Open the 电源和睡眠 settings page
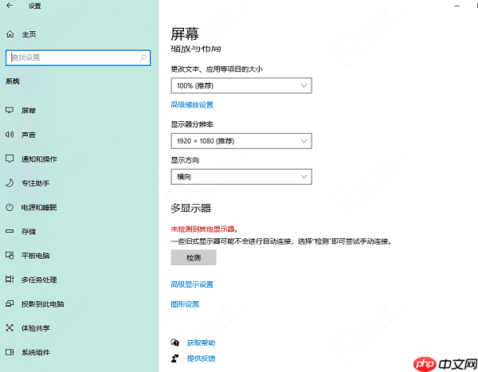478x372 pixels. [x=39, y=207]
